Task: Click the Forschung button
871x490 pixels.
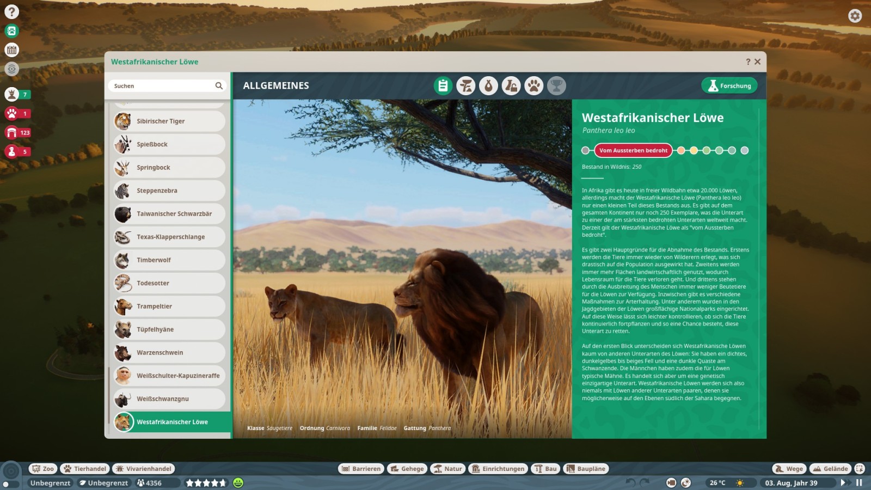Action: click(729, 86)
